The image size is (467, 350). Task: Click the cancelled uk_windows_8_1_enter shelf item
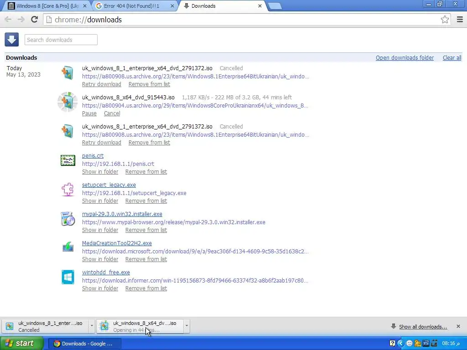45,326
